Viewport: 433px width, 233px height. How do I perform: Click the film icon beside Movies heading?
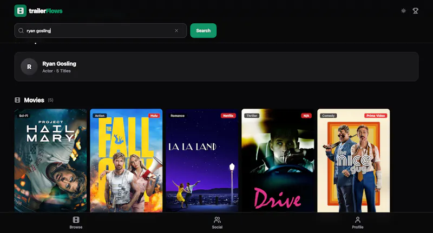pos(17,100)
